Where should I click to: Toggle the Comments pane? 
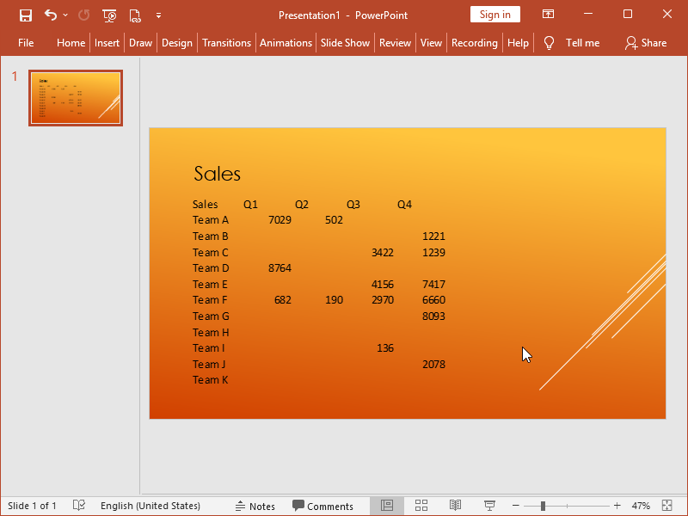pos(322,506)
